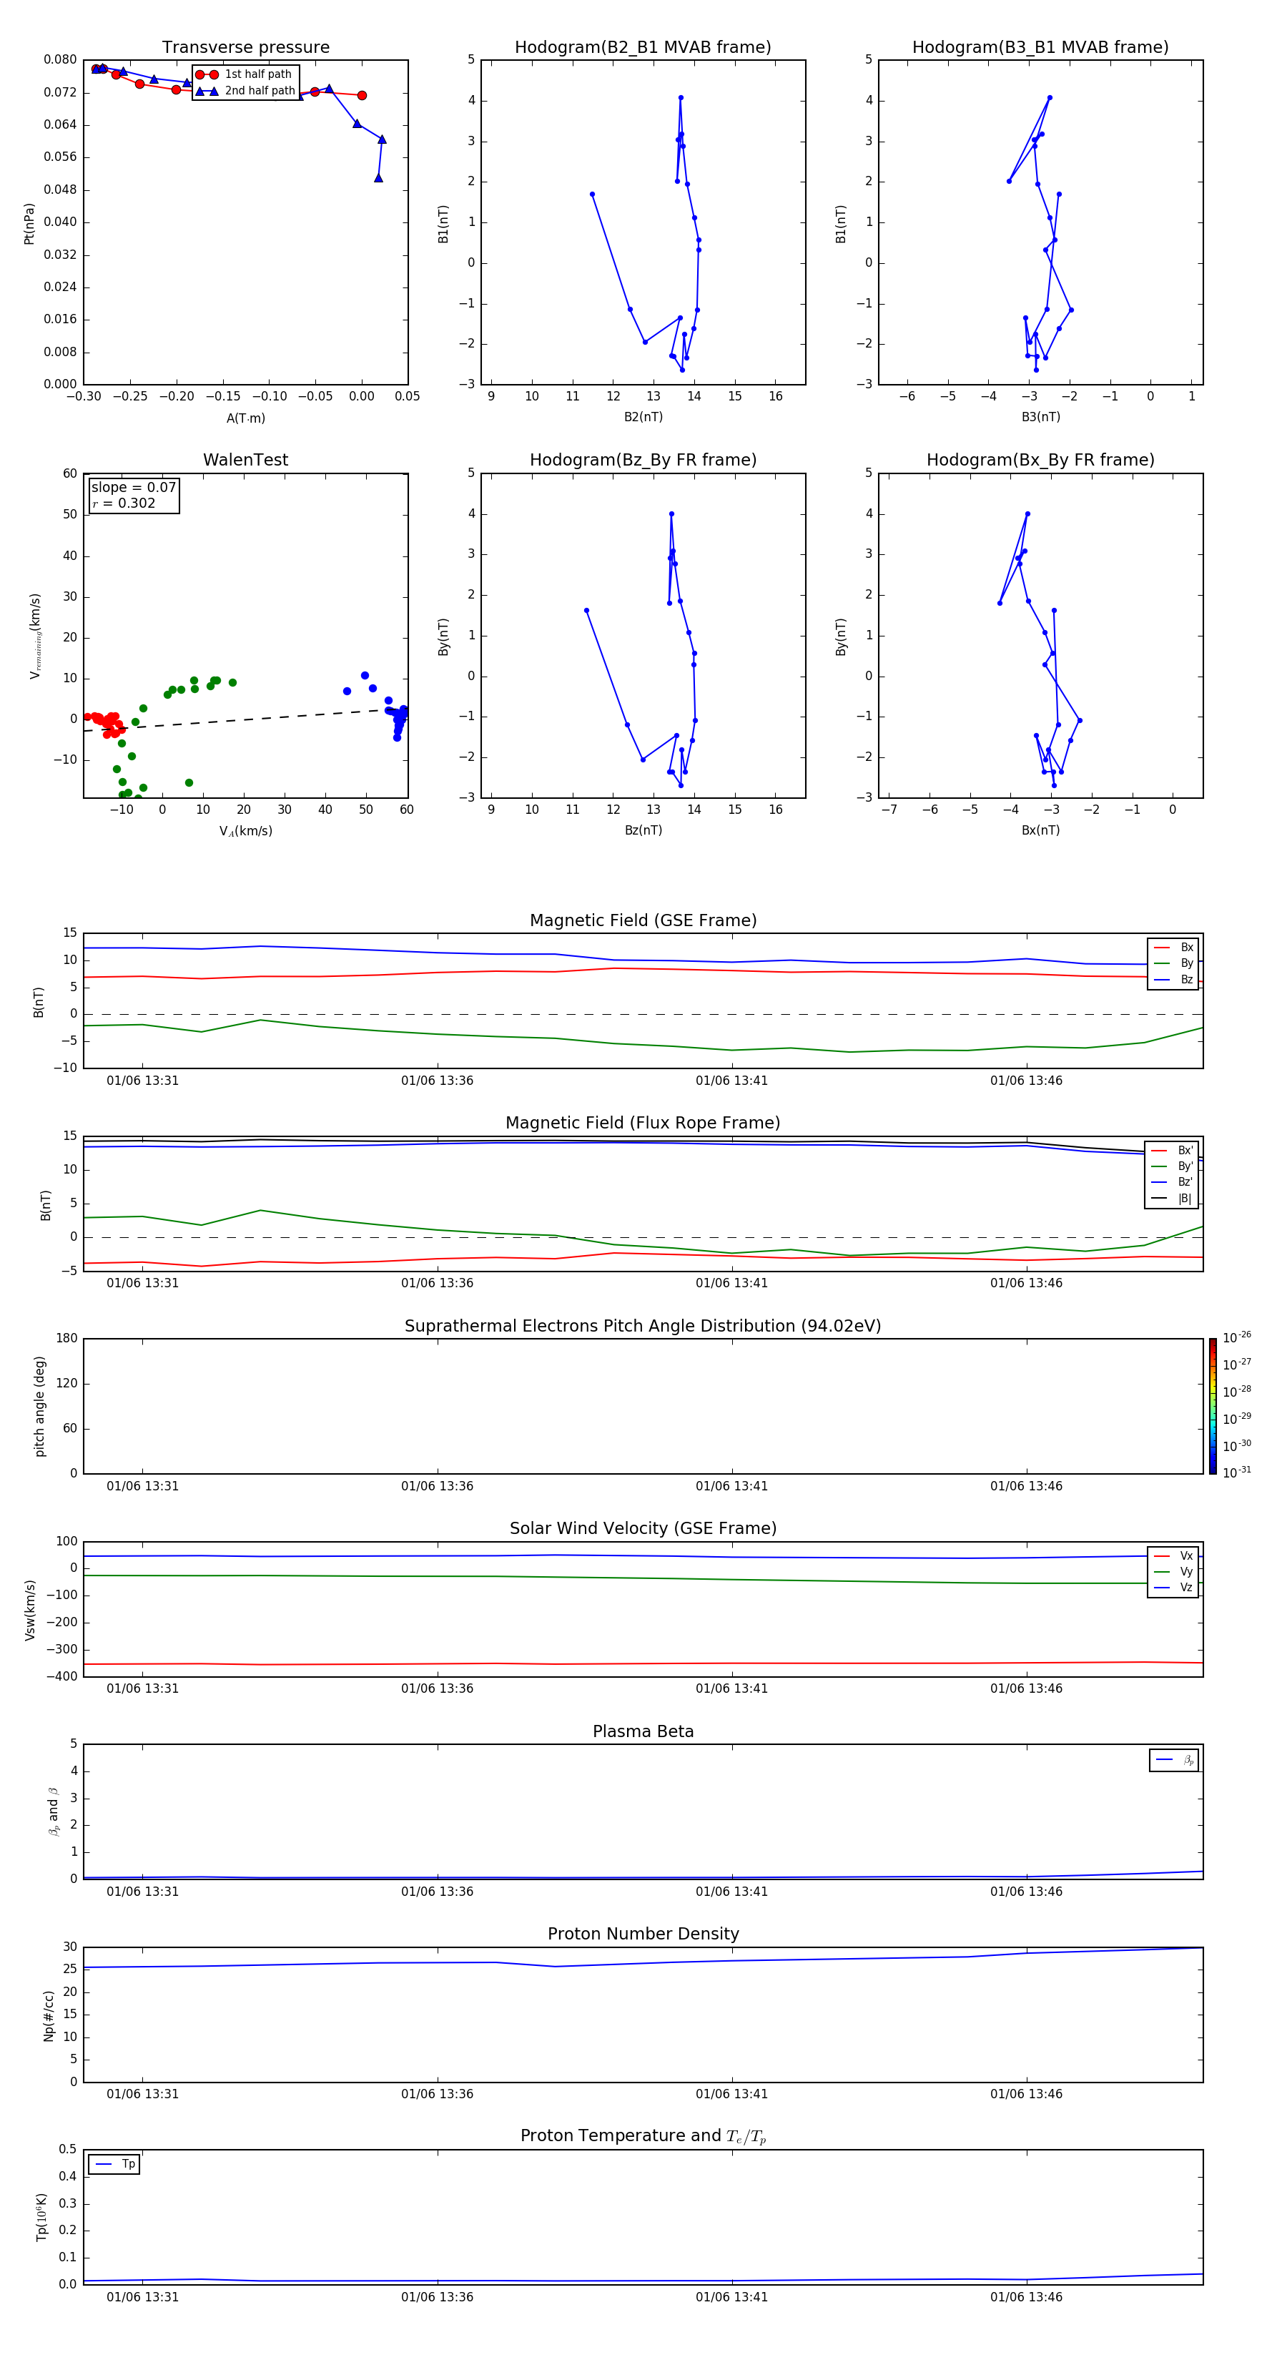
Task: Click the beta_p legend in Plasma Beta panel
Action: coord(1173,1760)
